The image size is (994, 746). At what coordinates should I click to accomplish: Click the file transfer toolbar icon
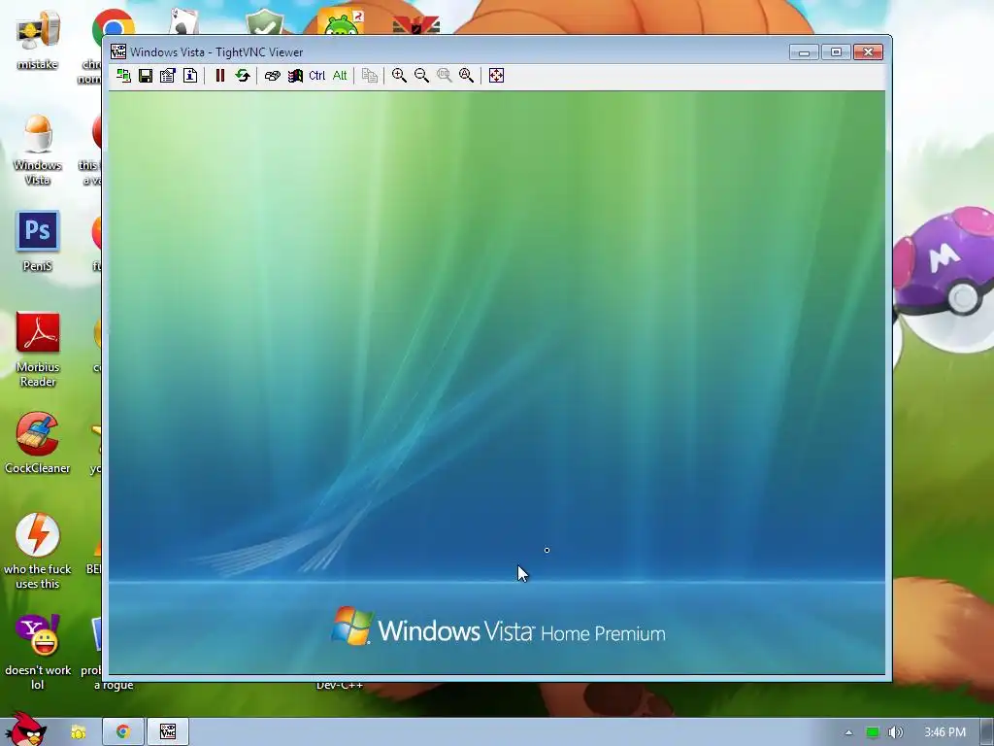tap(370, 76)
